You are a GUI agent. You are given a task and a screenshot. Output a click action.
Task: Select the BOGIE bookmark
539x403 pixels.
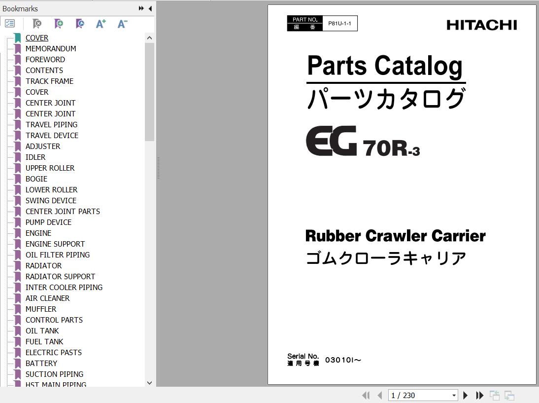[x=36, y=179]
